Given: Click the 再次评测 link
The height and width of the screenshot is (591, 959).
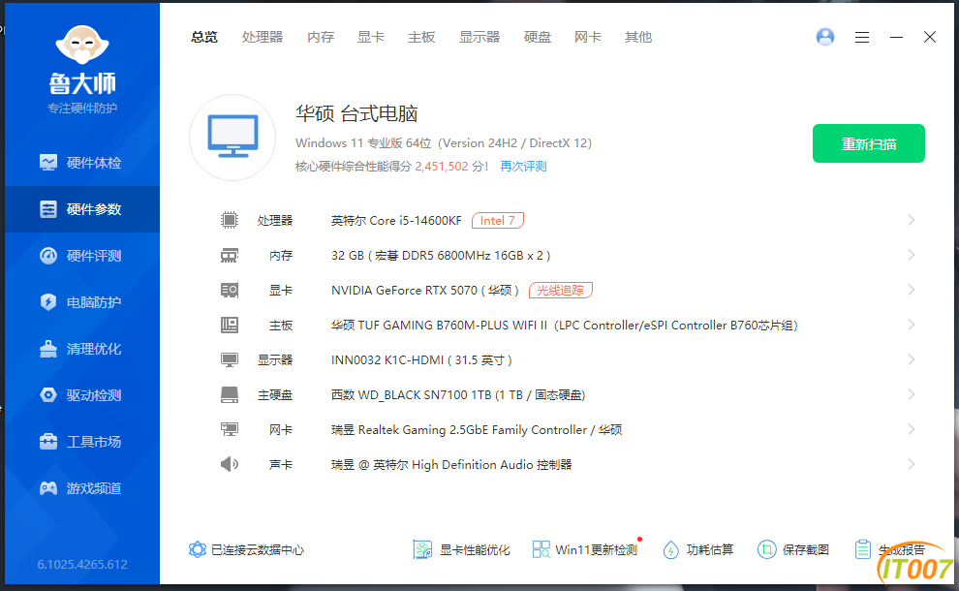Looking at the screenshot, I should click(x=523, y=167).
